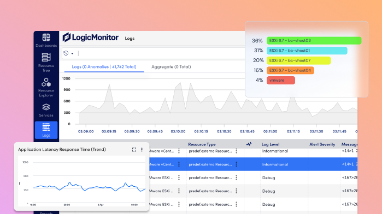382x214 pixels.
Task: Sort by Log Level column header
Action: point(271,144)
